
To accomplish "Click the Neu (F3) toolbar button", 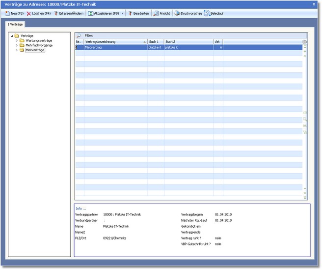I will [x=14, y=13].
